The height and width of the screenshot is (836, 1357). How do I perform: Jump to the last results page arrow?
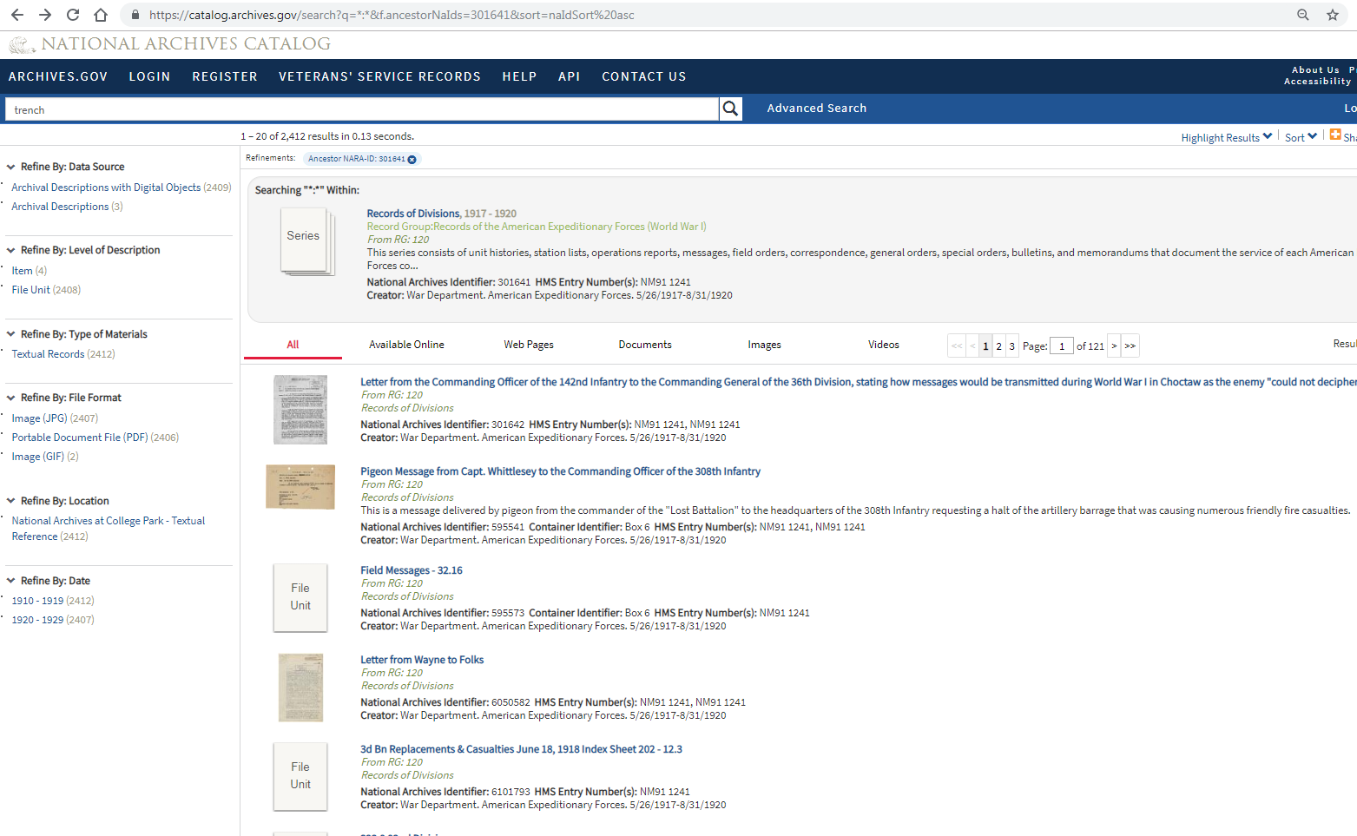[x=1130, y=346]
